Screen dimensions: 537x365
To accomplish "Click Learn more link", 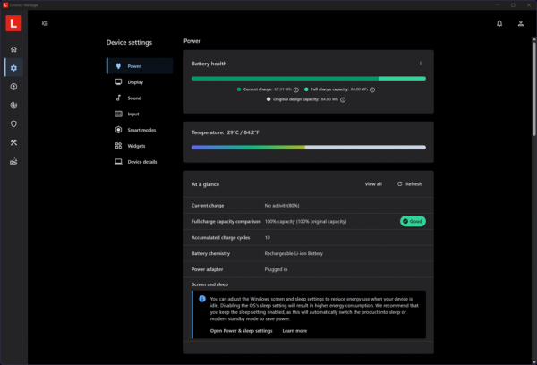I will coord(294,331).
